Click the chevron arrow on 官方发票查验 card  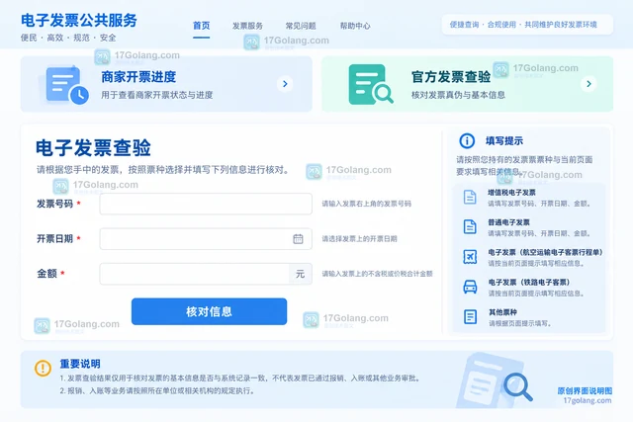tap(588, 84)
